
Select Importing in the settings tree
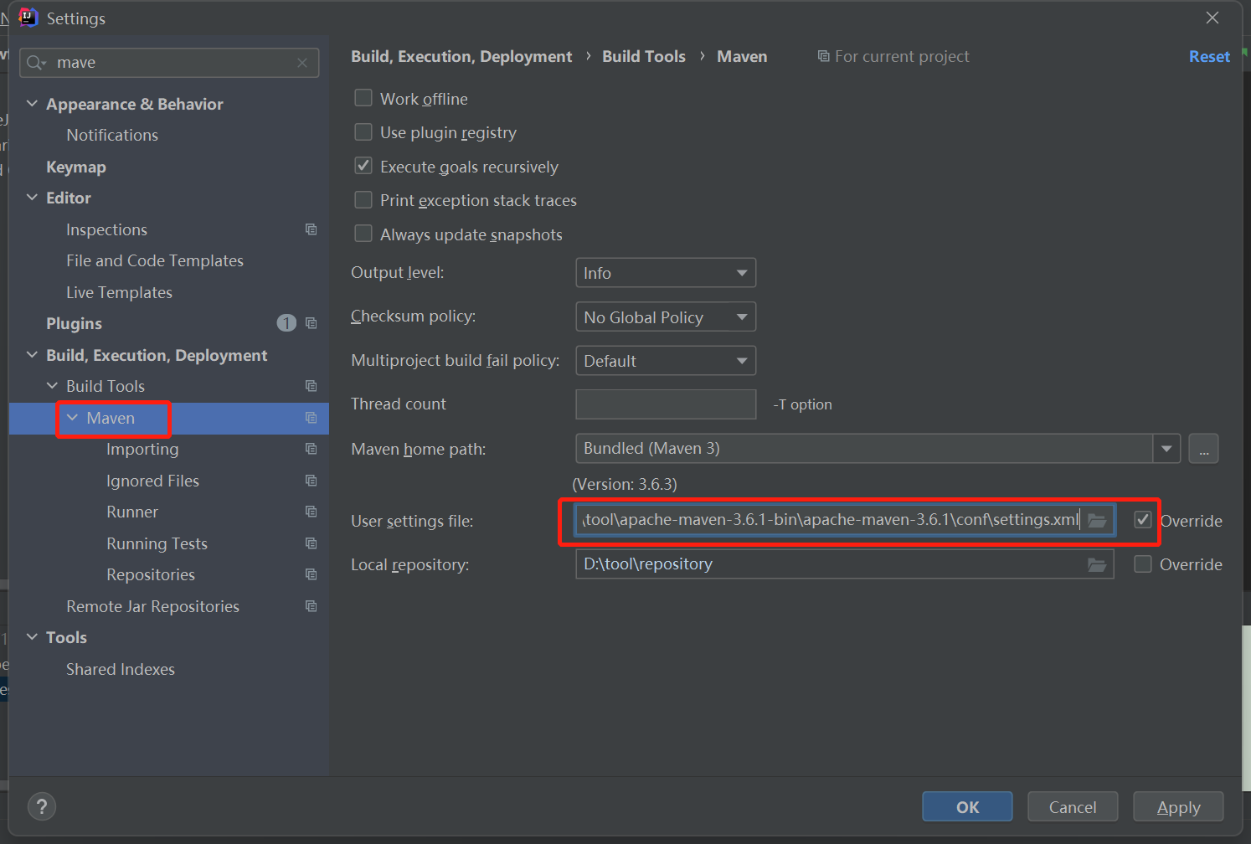click(142, 450)
